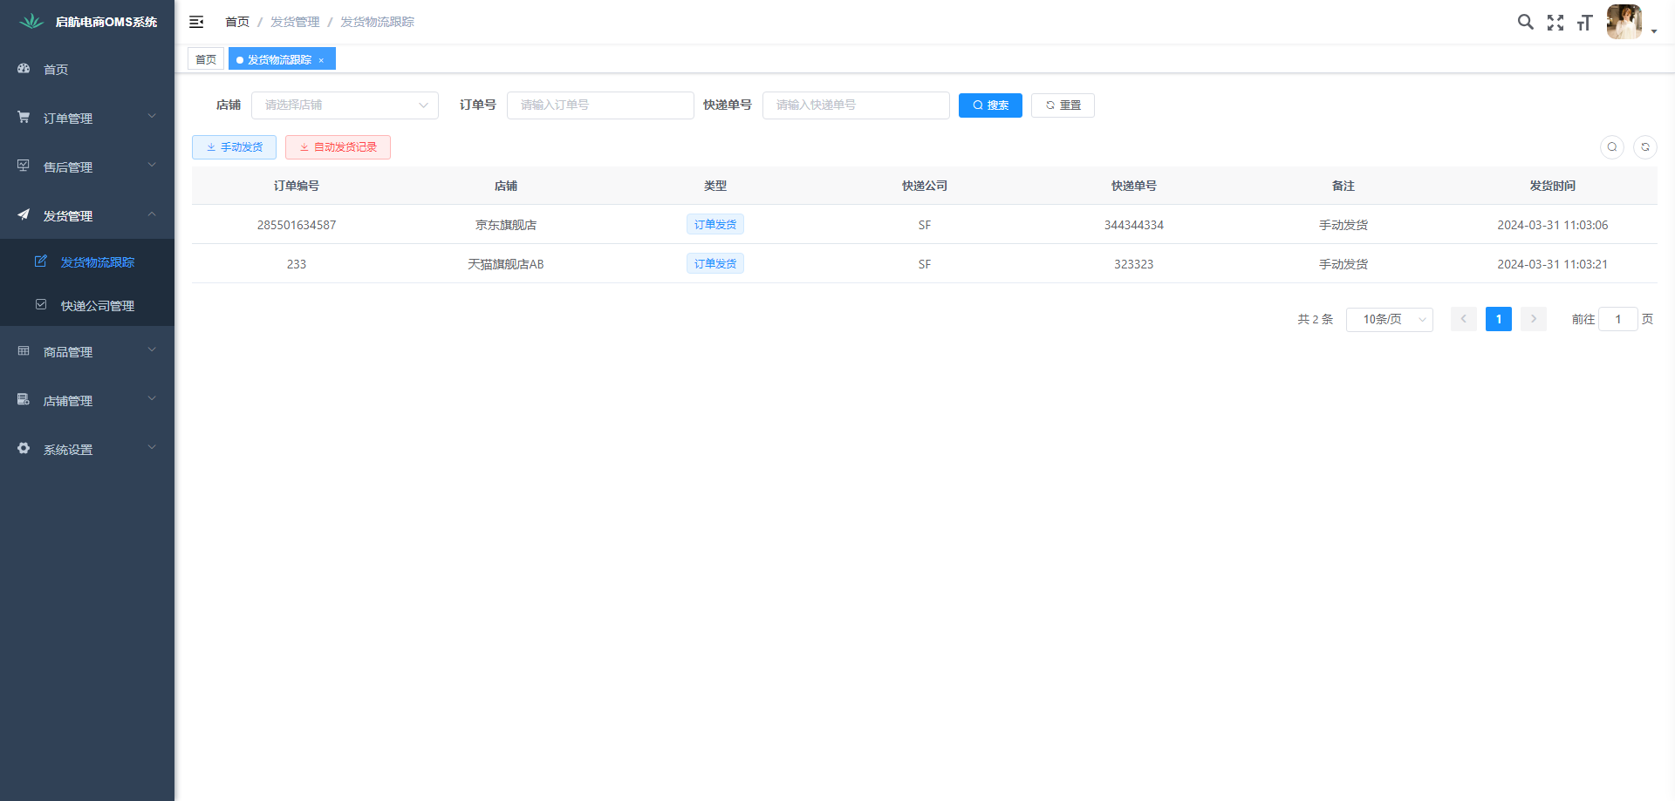
Task: Click the user avatar in header
Action: 1624,22
